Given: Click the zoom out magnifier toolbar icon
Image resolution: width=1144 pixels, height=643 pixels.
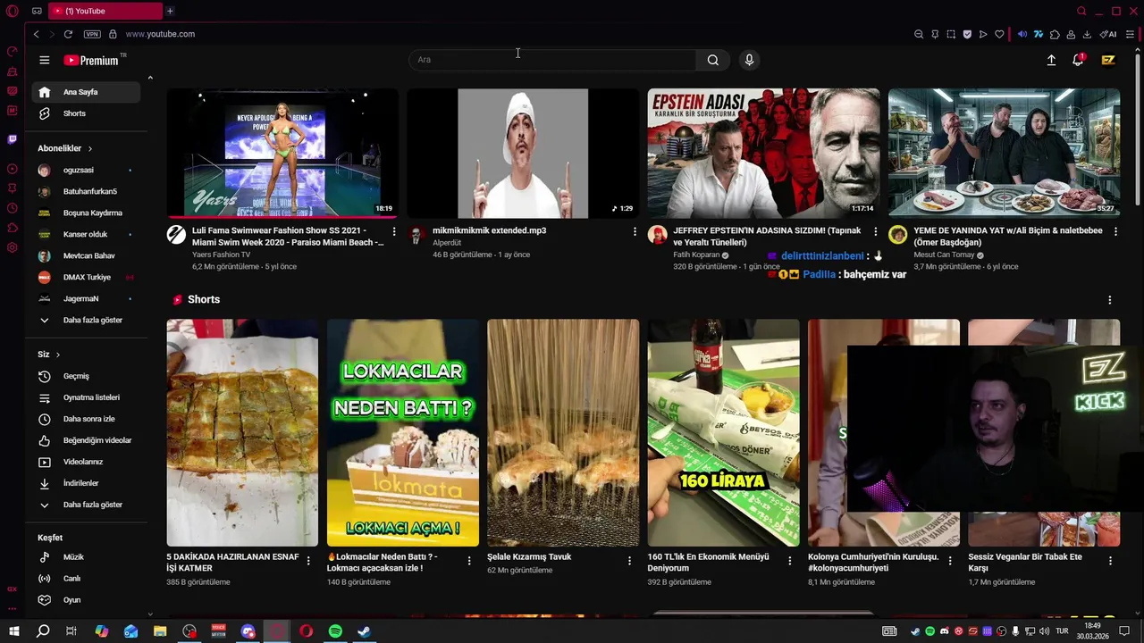Looking at the screenshot, I should (919, 34).
